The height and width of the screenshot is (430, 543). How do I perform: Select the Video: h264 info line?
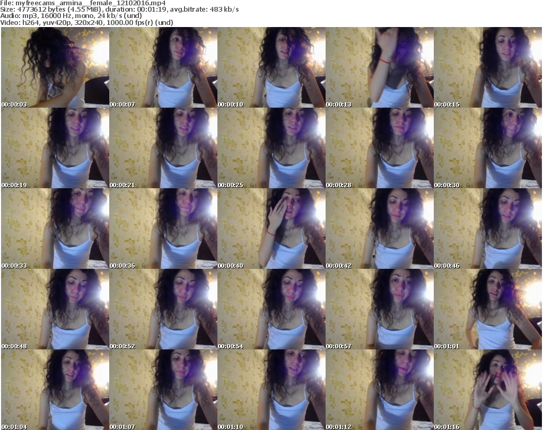(86, 22)
